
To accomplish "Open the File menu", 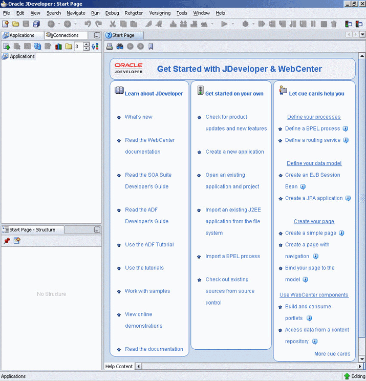I will (6, 13).
